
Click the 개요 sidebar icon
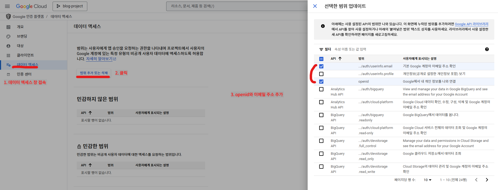tap(8, 27)
